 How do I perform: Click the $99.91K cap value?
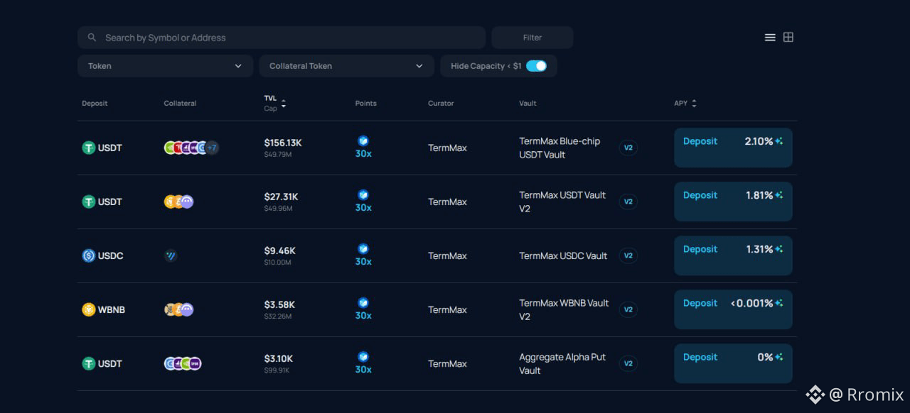coord(277,370)
